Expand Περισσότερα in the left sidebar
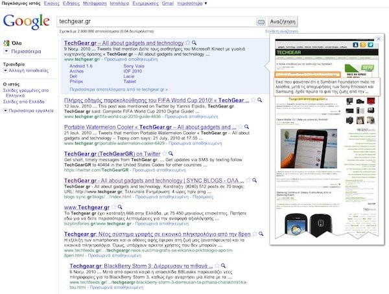The image size is (389, 294). pyautogui.click(x=23, y=51)
